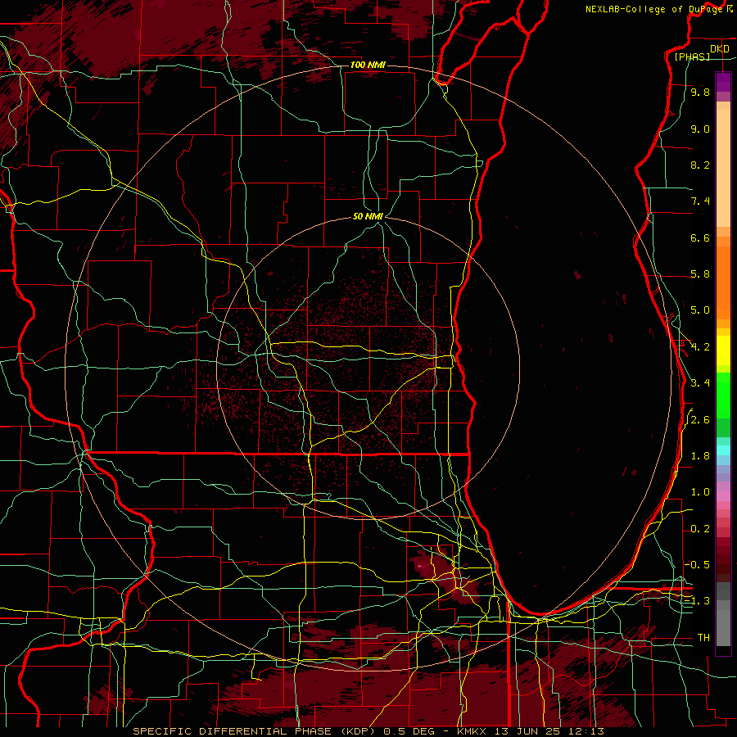Click the -1.3 scale value
The image size is (737, 737).
pyautogui.click(x=697, y=601)
